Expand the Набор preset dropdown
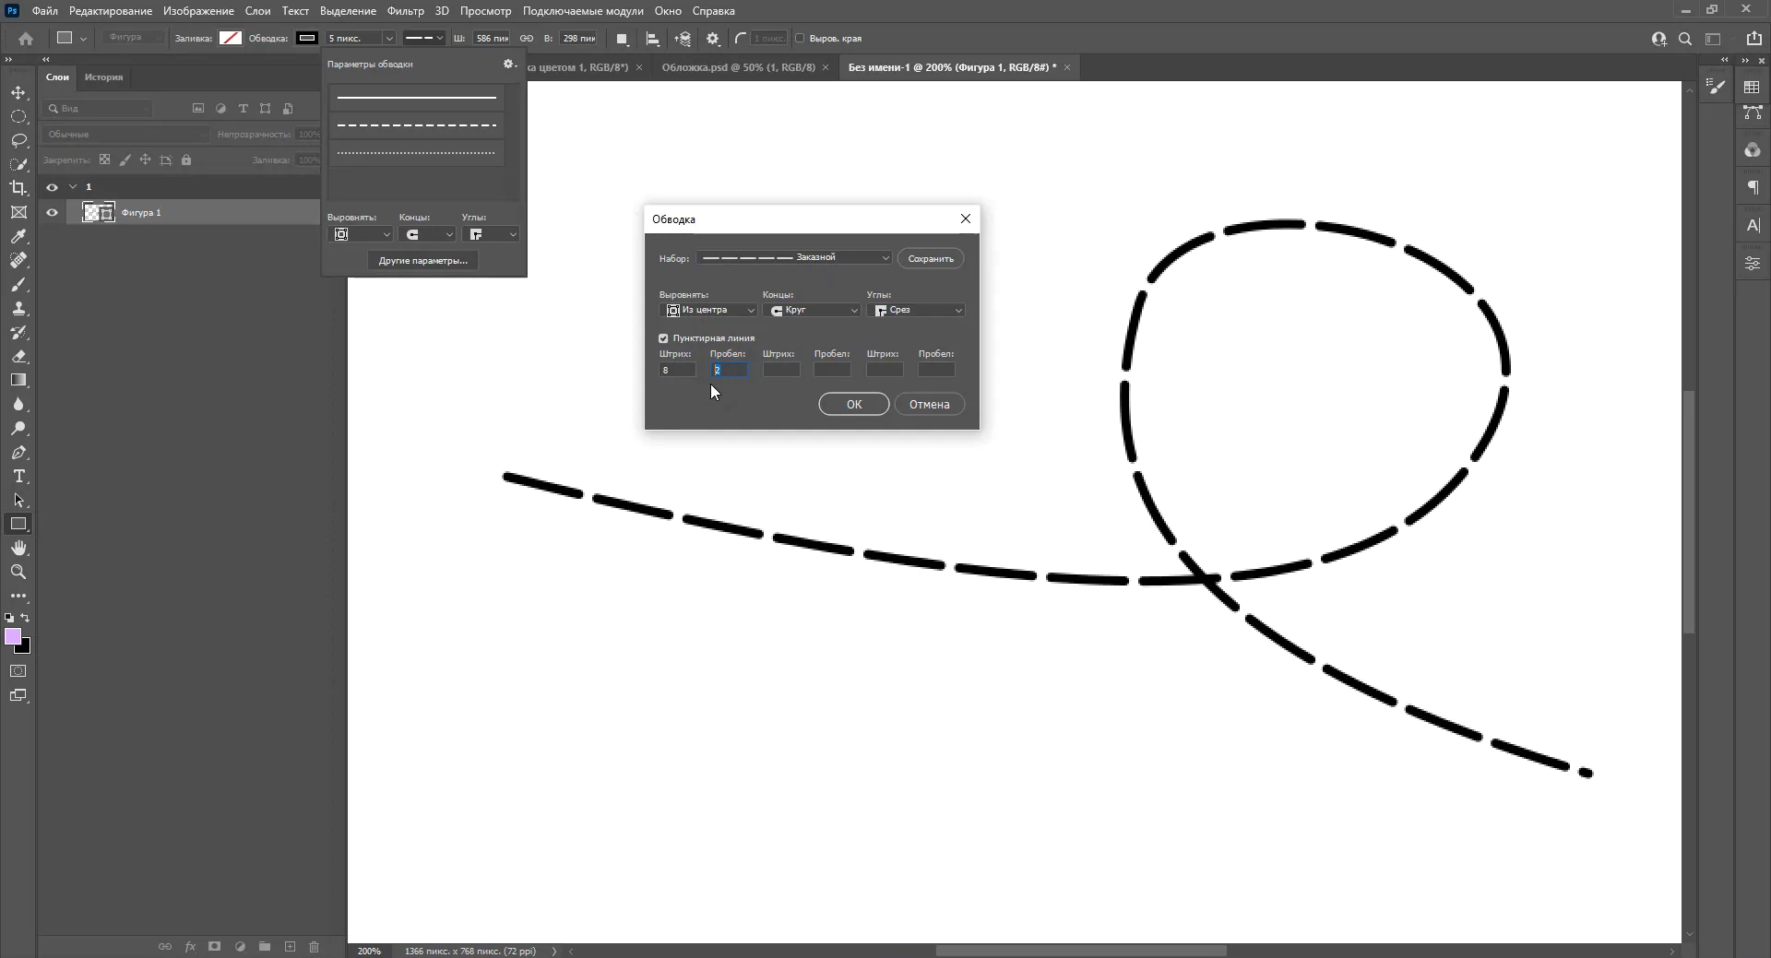The image size is (1771, 958). [794, 258]
